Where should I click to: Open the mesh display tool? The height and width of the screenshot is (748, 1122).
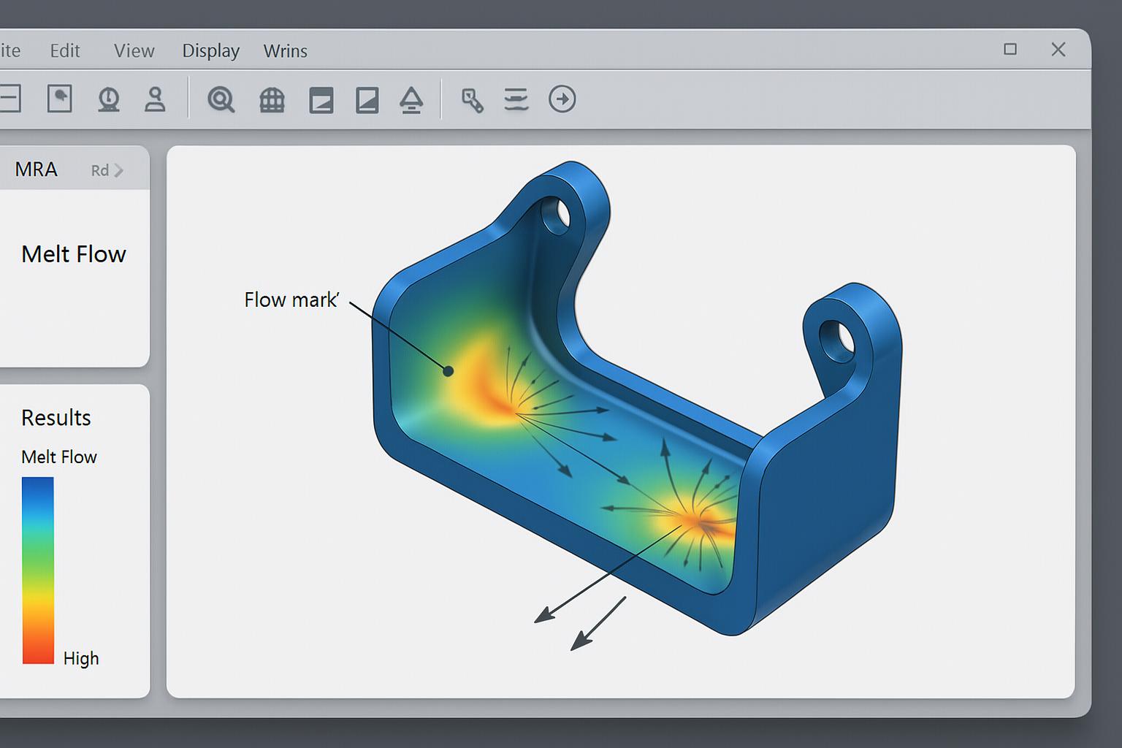(271, 99)
